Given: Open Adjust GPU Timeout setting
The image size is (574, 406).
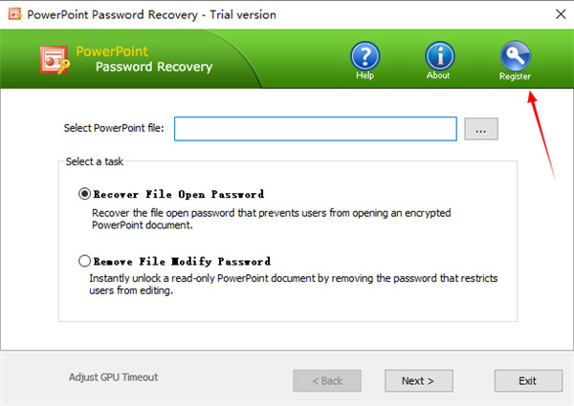Looking at the screenshot, I should (x=114, y=377).
